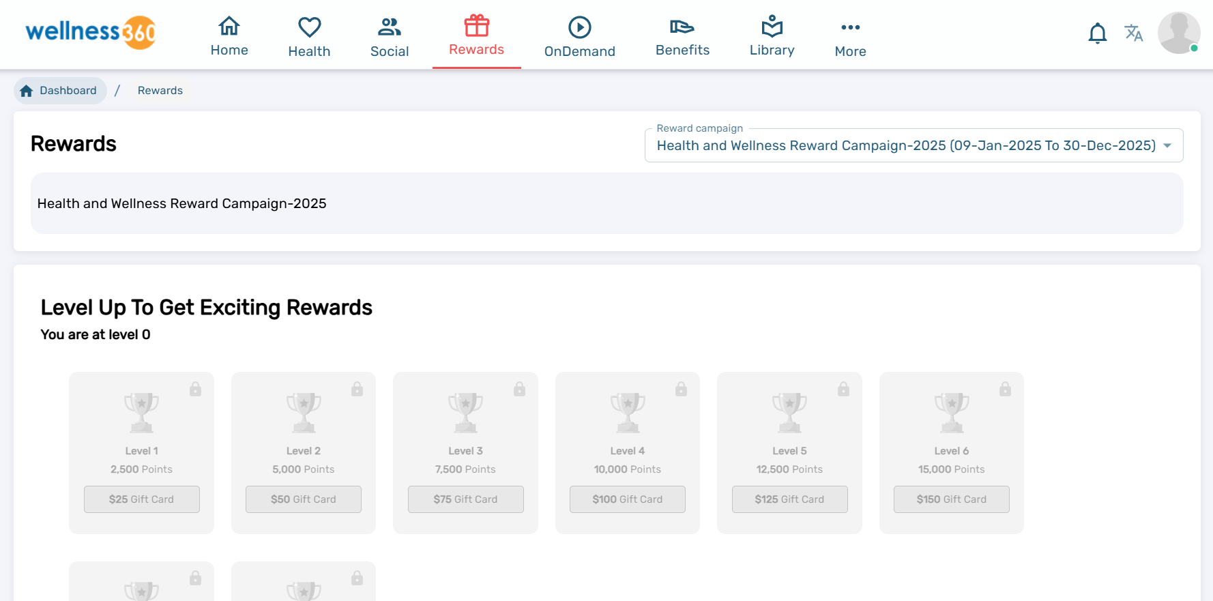Click the lock icon on Level 3 card

tap(519, 389)
